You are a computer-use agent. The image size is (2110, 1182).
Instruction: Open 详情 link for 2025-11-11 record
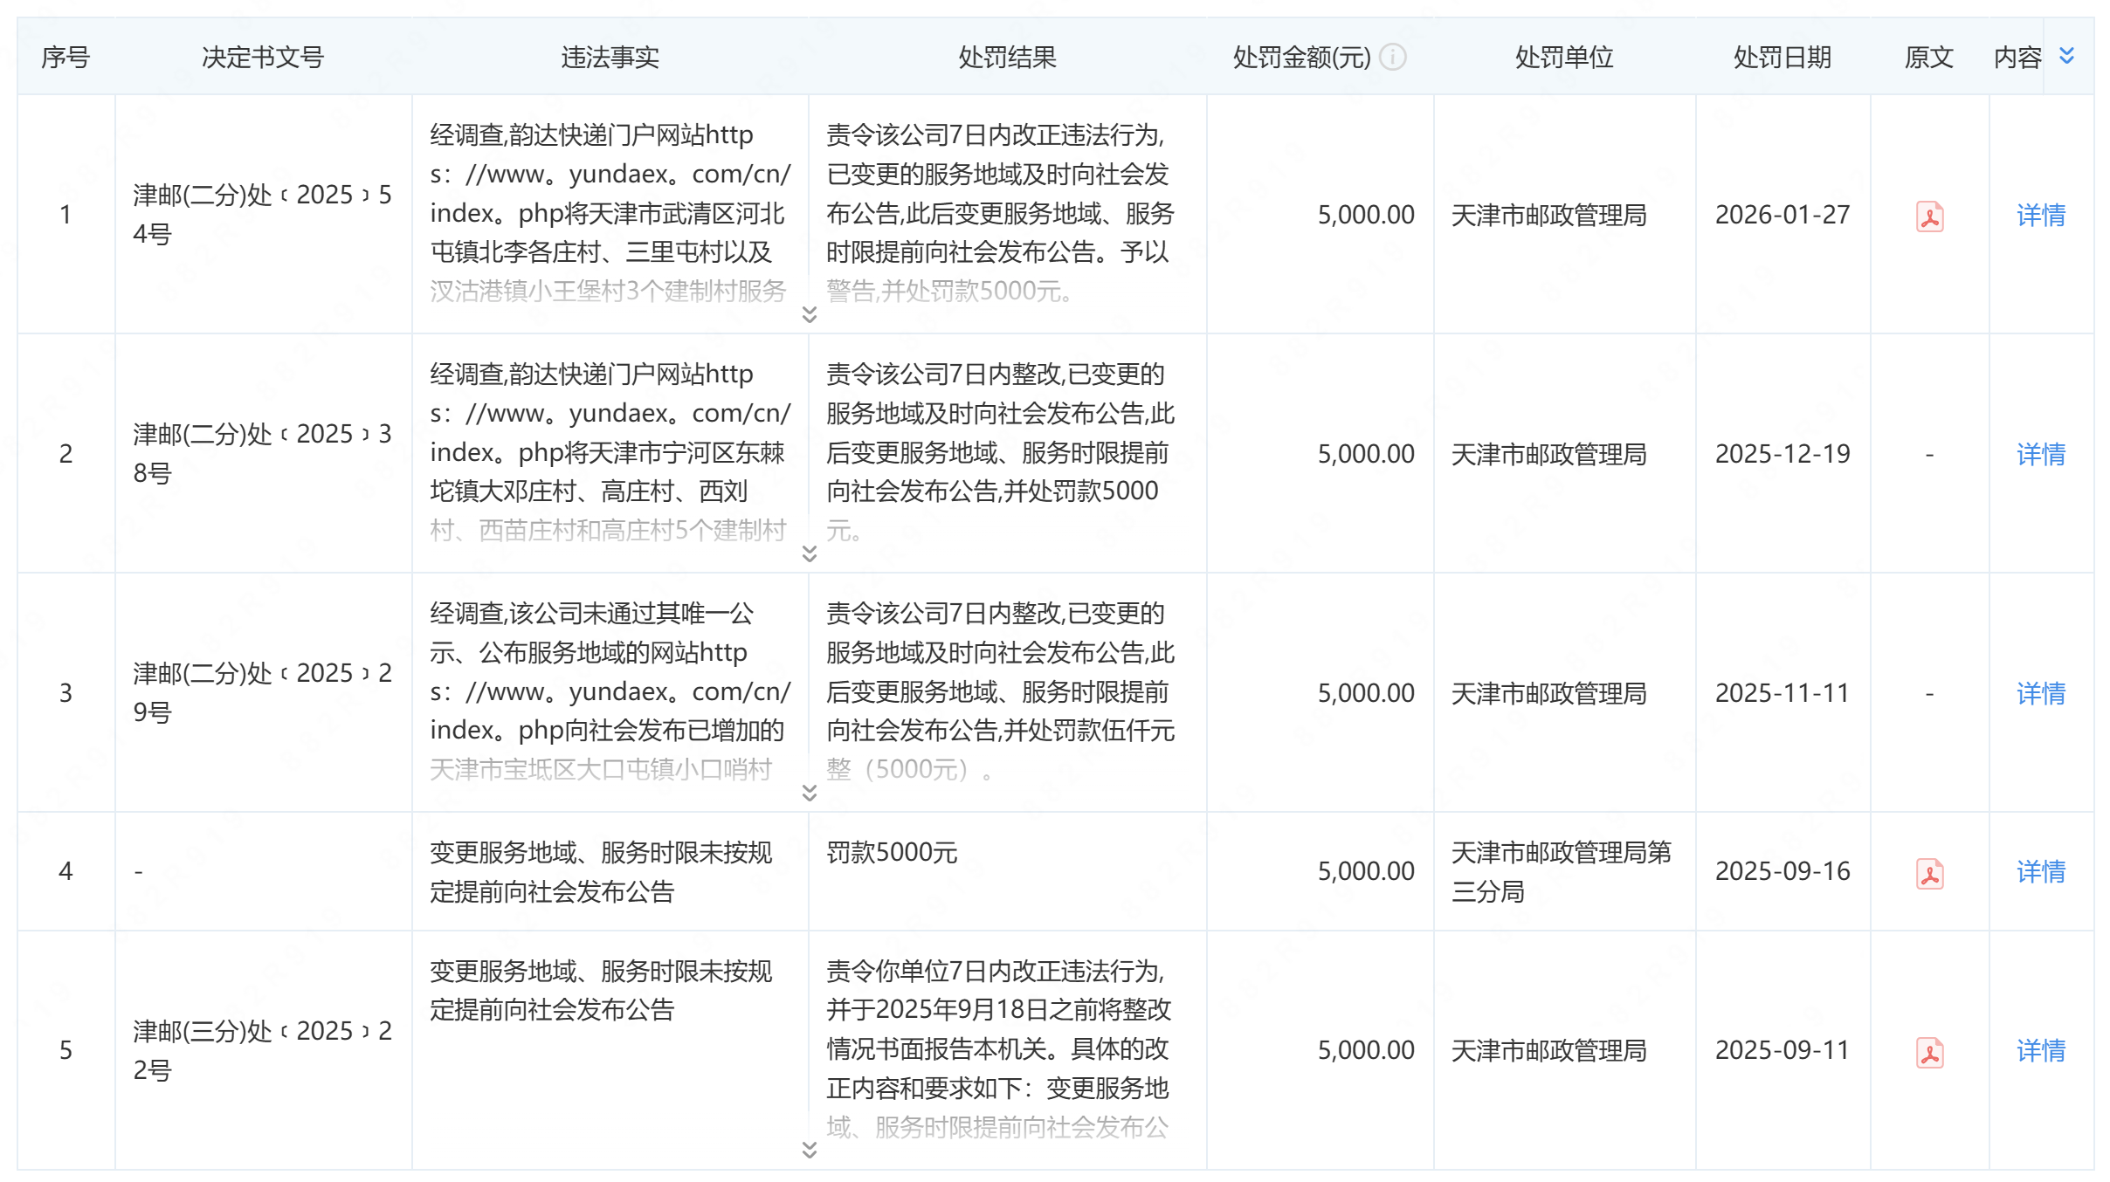pyautogui.click(x=2040, y=694)
